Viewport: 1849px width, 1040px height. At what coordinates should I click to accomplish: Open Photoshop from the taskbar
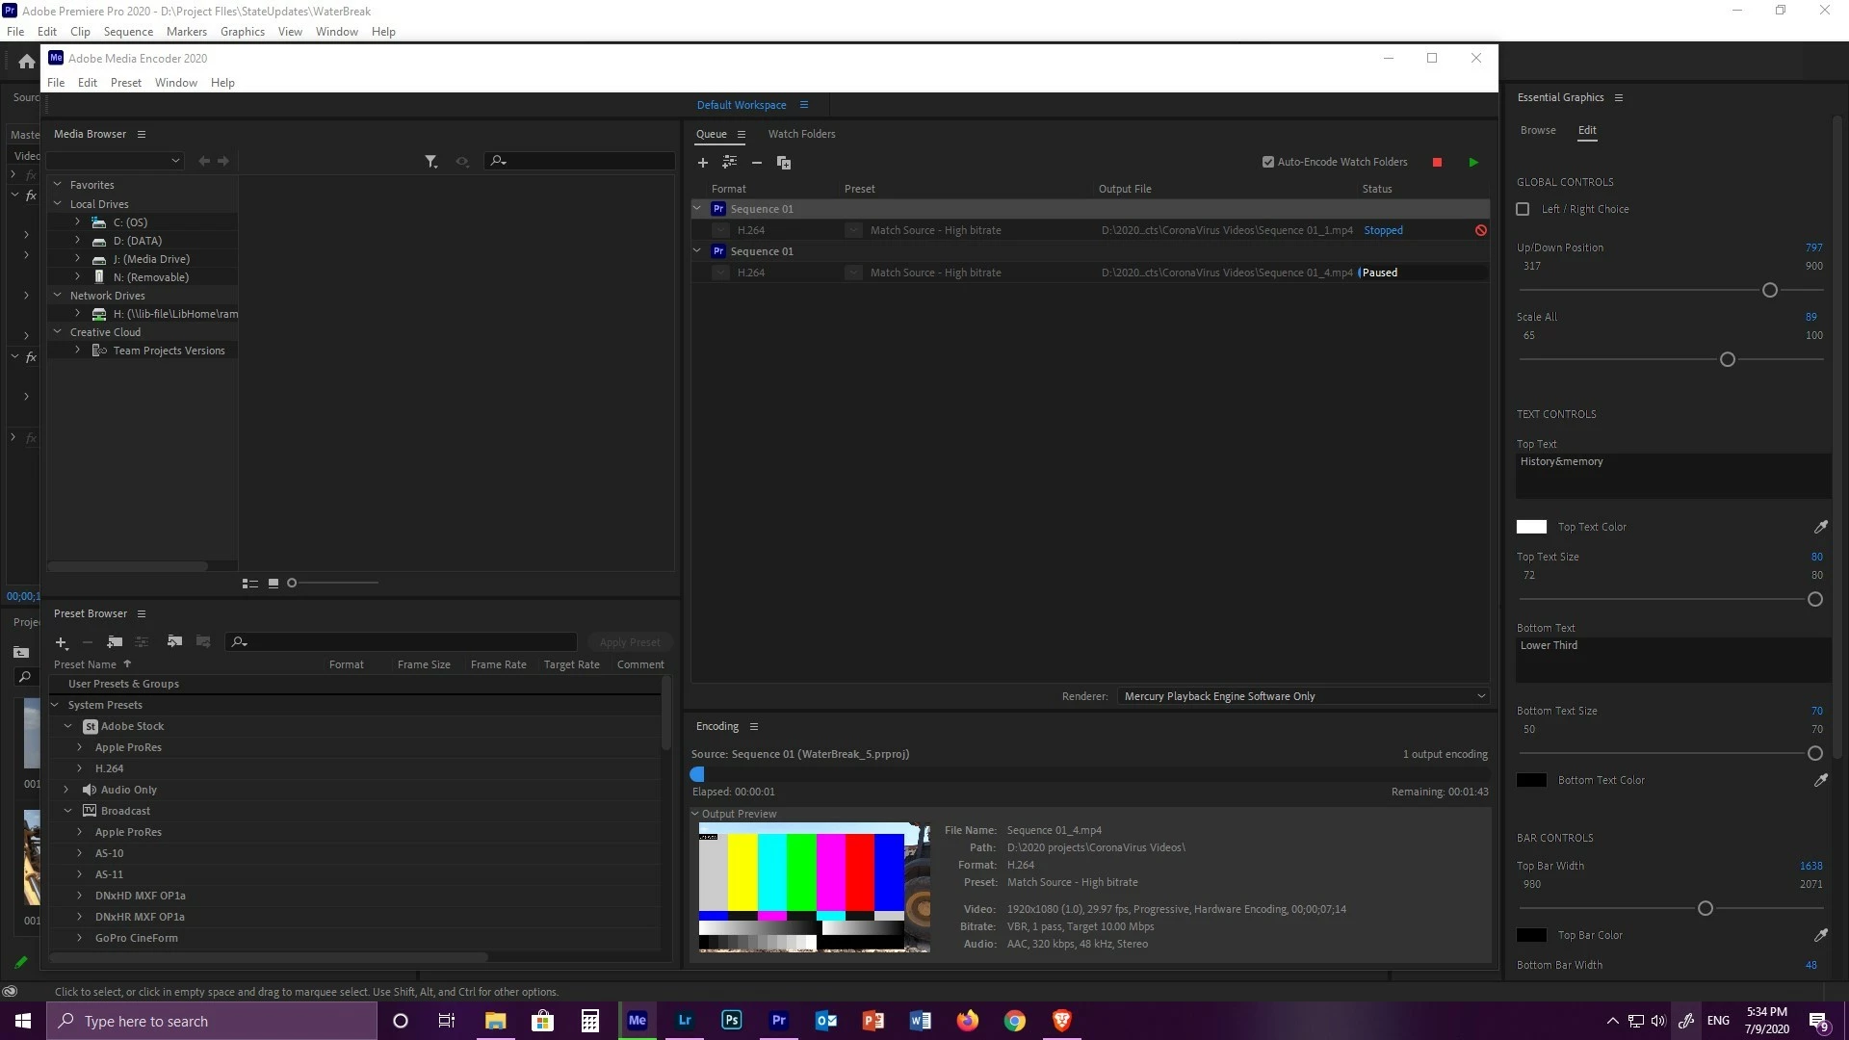732,1021
